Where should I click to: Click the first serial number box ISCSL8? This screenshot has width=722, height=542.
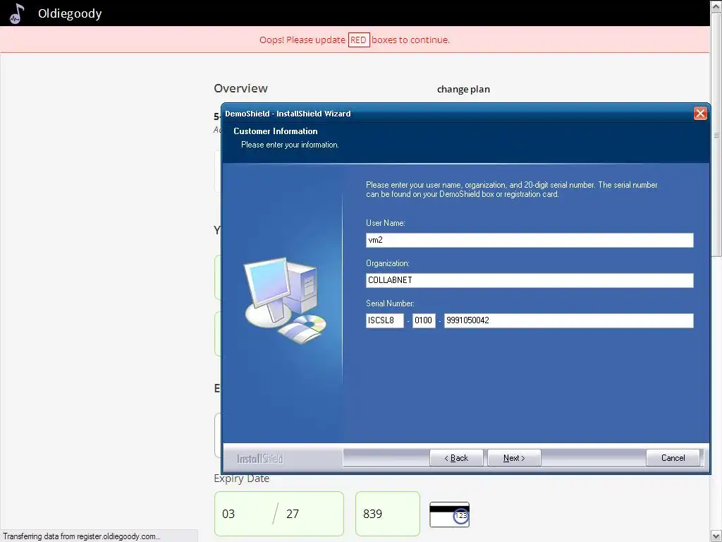coord(384,320)
